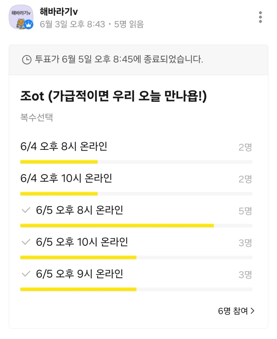Tap the 5명 읽음 read count
This screenshot has width=277, height=339.
point(129,24)
